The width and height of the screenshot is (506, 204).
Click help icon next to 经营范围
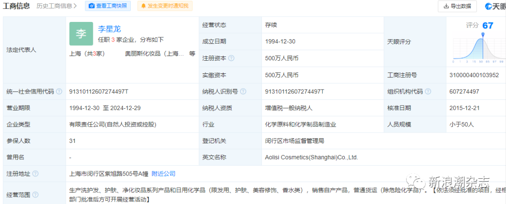(35, 195)
